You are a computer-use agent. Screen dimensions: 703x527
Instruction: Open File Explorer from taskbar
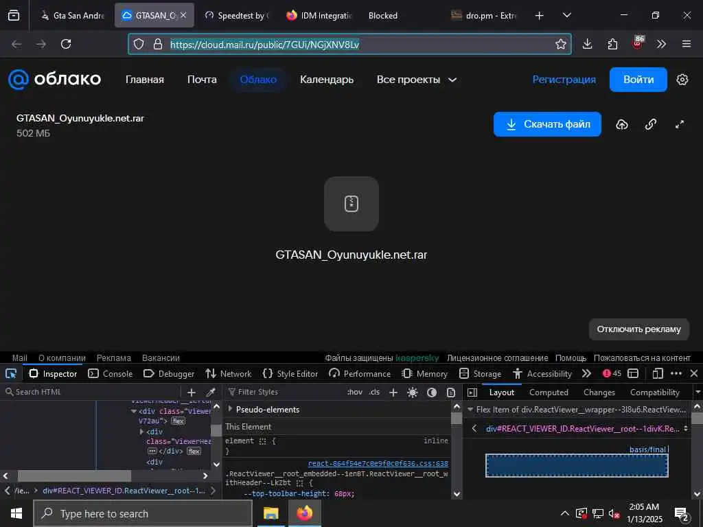pos(270,513)
